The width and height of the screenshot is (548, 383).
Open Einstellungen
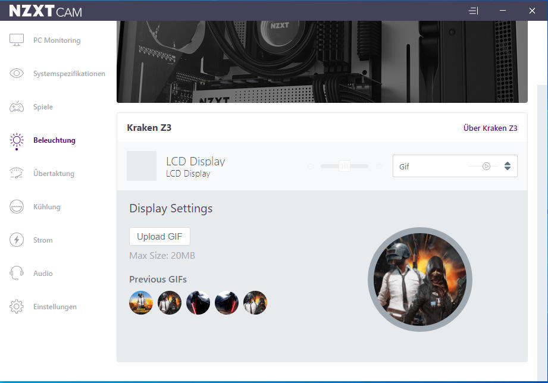pos(55,307)
